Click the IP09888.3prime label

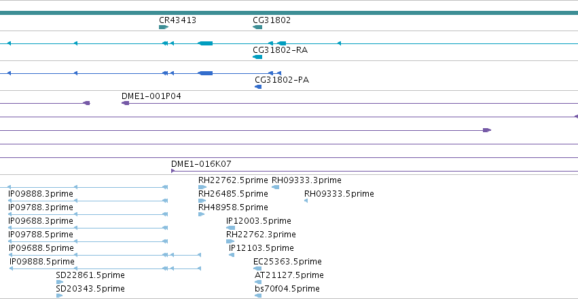tap(41, 194)
